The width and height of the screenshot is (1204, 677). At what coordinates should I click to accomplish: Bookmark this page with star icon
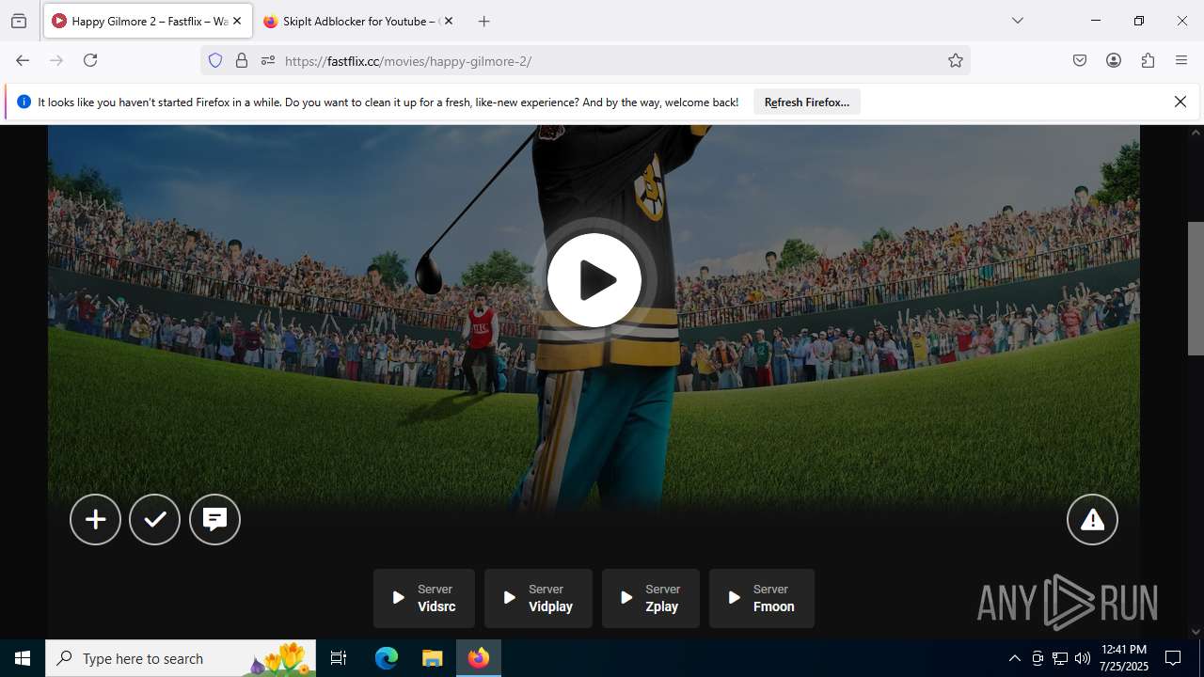956,61
